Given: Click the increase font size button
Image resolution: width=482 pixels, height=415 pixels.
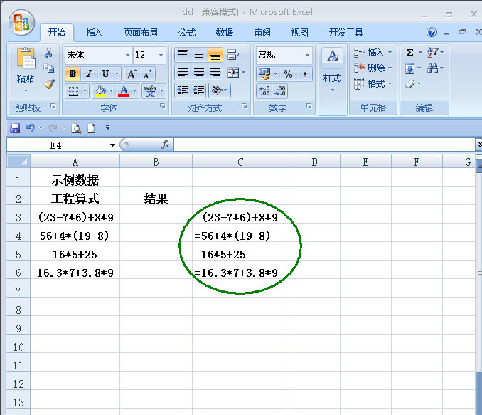Looking at the screenshot, I should point(132,74).
